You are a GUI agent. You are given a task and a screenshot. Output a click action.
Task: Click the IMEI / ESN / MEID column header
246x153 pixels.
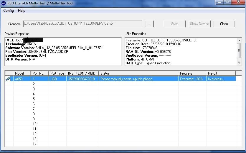coord(82,73)
